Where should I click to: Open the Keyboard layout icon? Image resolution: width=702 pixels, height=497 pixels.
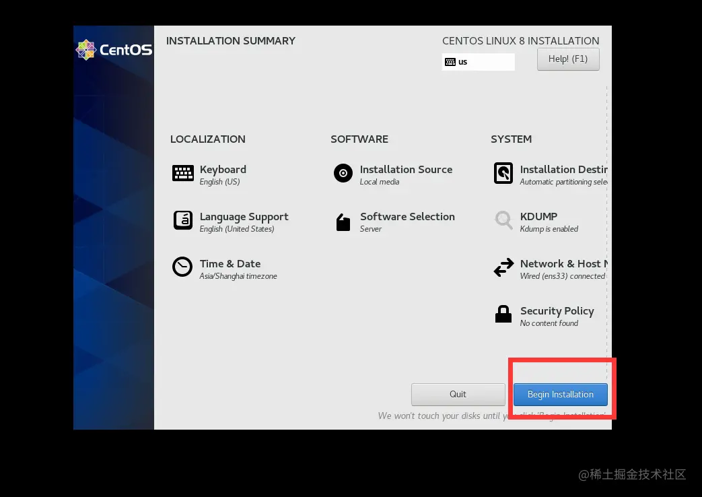coord(183,173)
